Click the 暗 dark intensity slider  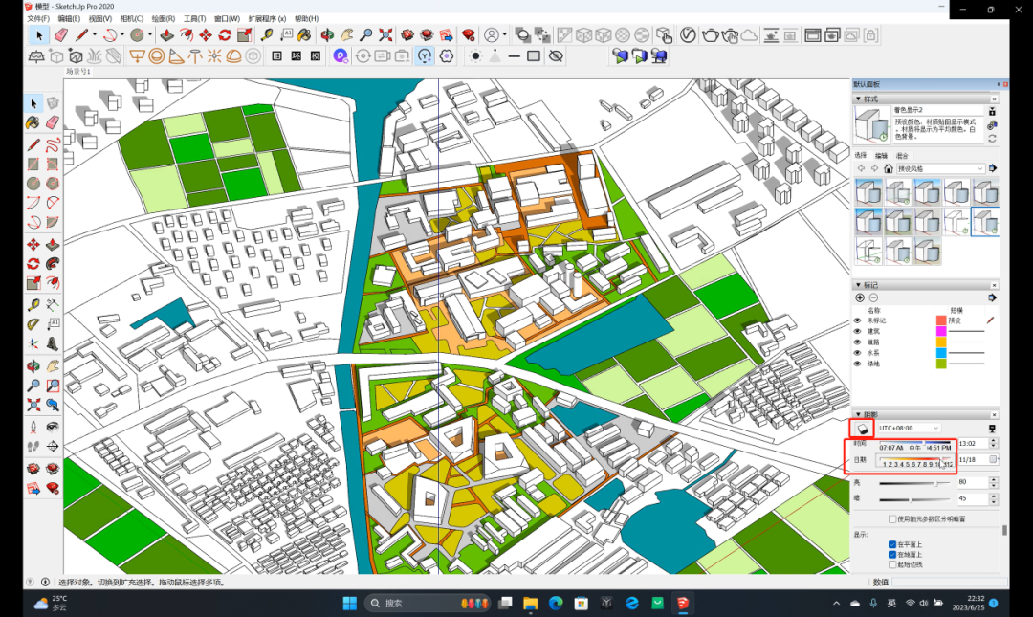913,499
